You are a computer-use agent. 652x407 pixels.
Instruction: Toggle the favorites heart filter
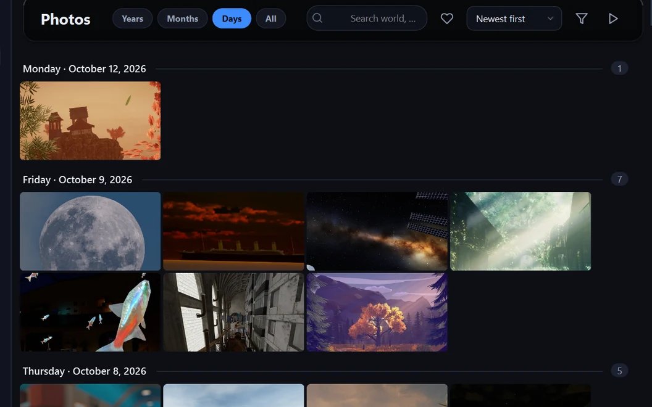pos(447,18)
